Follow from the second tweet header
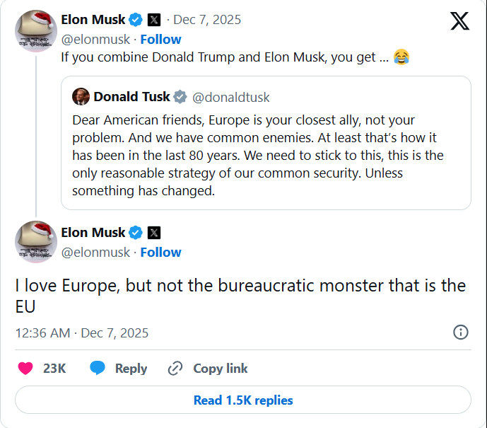 click(160, 252)
